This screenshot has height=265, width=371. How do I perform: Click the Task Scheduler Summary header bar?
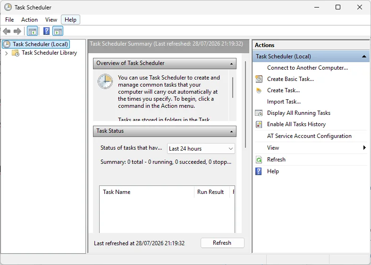(x=169, y=46)
